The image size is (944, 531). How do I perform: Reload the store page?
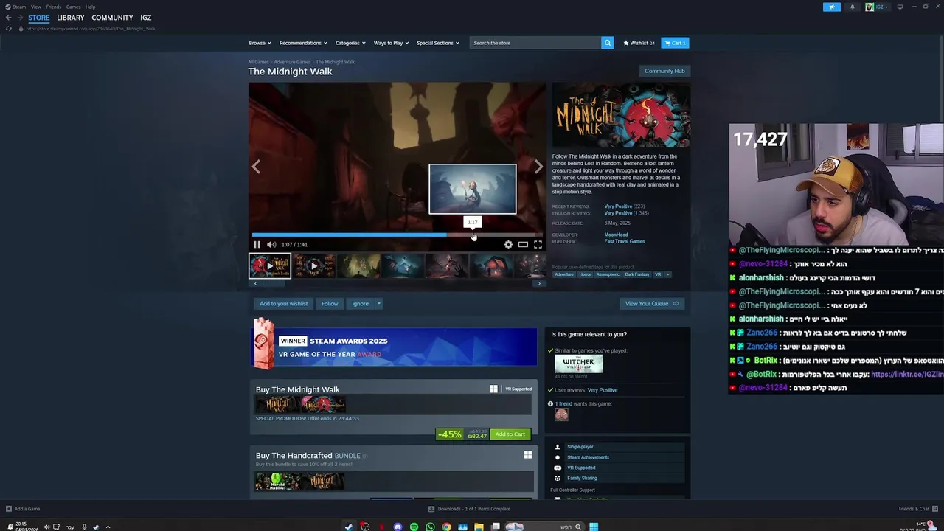tap(8, 29)
